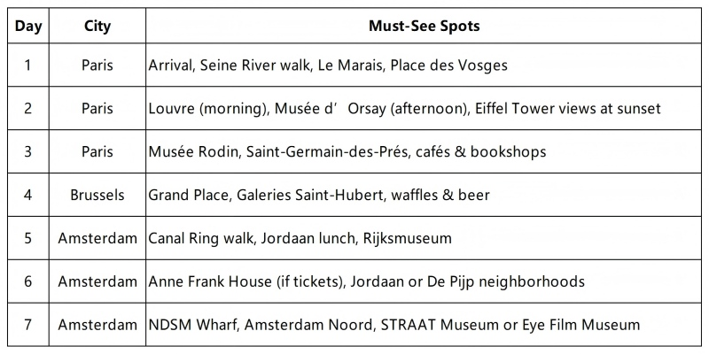Select the Day 5 number cell

point(27,238)
